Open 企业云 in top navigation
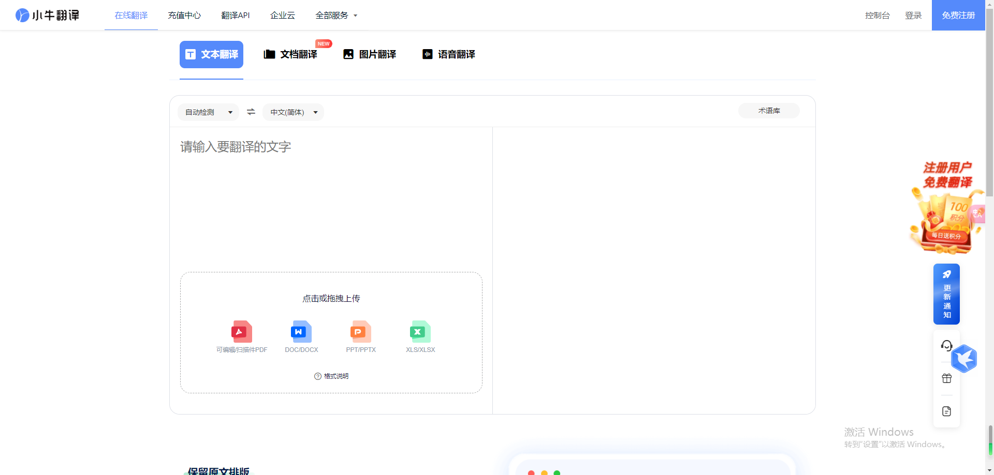 [x=283, y=16]
